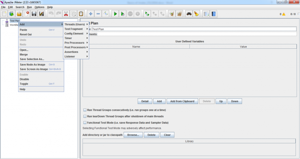Click the Cut scissors icon

click(x=66, y=14)
